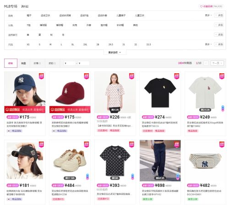The image size is (229, 207).
Task: Click the Korean flag tag under ¥181 cap
Action: 9,199
